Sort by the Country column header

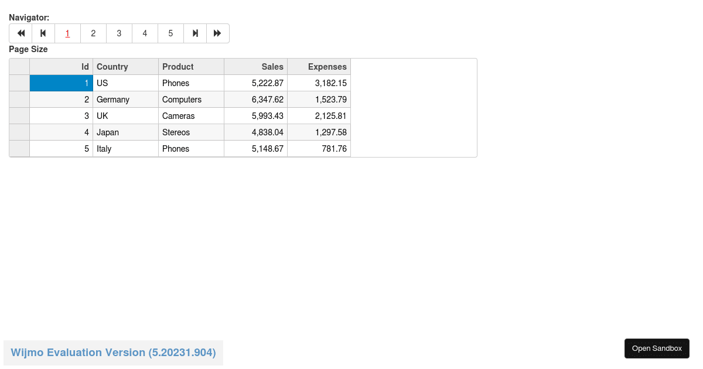point(125,67)
